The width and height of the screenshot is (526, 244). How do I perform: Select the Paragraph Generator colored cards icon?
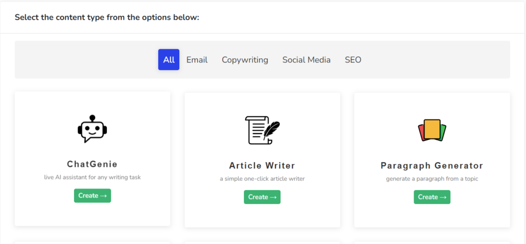(x=431, y=130)
